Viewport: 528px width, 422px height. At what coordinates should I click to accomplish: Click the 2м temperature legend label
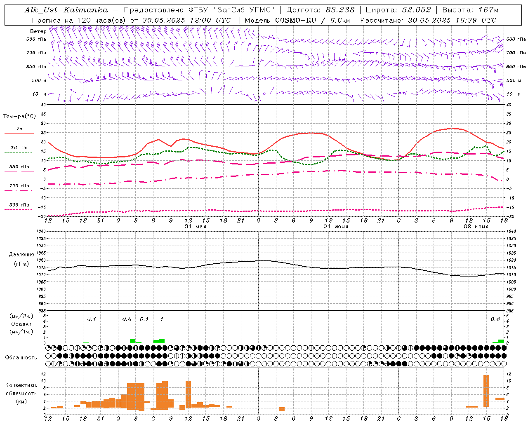(x=19, y=129)
